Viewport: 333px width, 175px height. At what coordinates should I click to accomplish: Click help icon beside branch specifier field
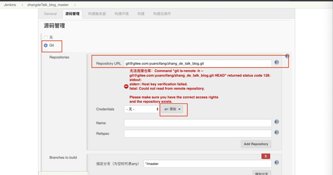click(277, 163)
